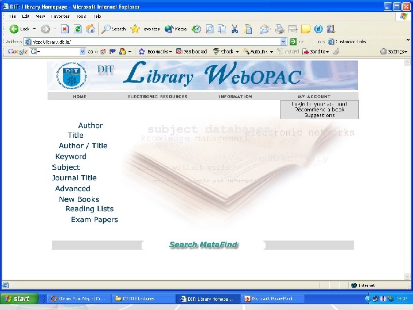Viewport: 413px width, 310px height.
Task: Click the Forward arrow icon
Action: click(45, 29)
